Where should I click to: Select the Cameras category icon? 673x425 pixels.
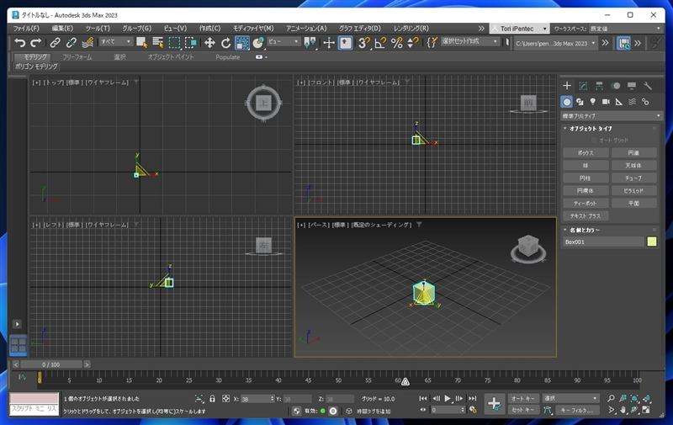(606, 102)
